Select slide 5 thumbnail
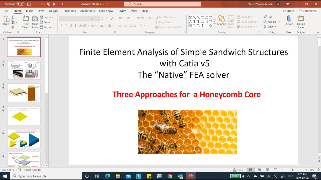 (x=24, y=138)
